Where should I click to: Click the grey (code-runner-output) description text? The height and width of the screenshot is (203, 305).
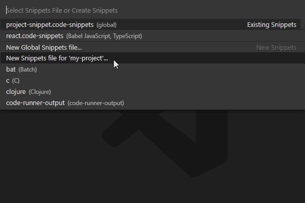pos(96,103)
